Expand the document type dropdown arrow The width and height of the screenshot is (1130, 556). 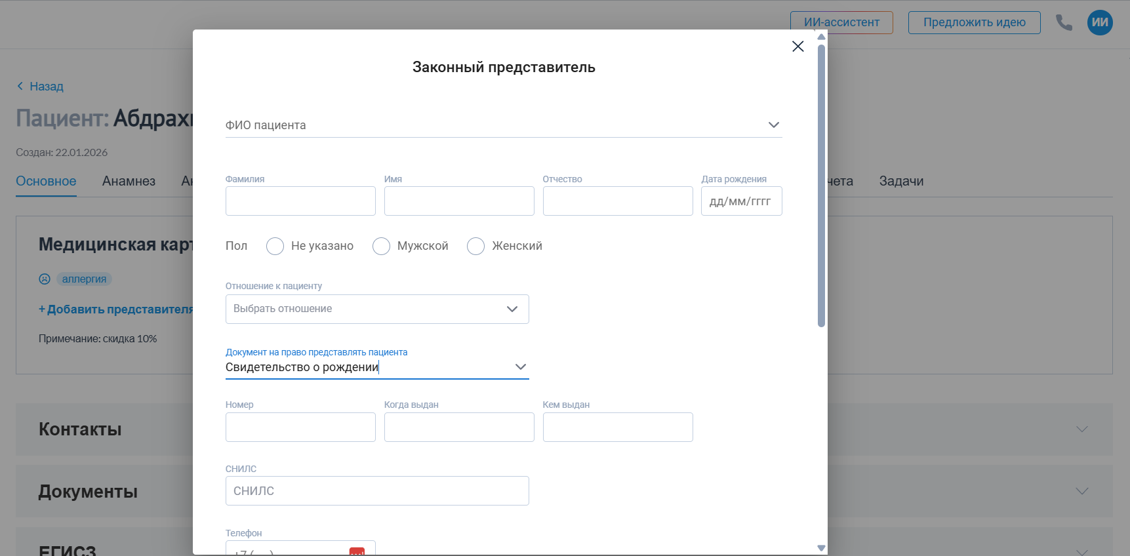[x=521, y=367]
